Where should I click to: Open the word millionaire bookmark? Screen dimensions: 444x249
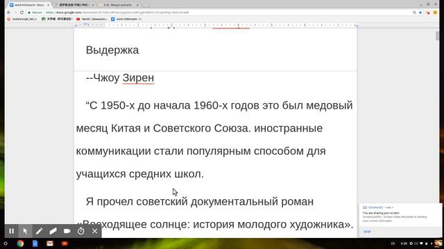[x=126, y=19]
